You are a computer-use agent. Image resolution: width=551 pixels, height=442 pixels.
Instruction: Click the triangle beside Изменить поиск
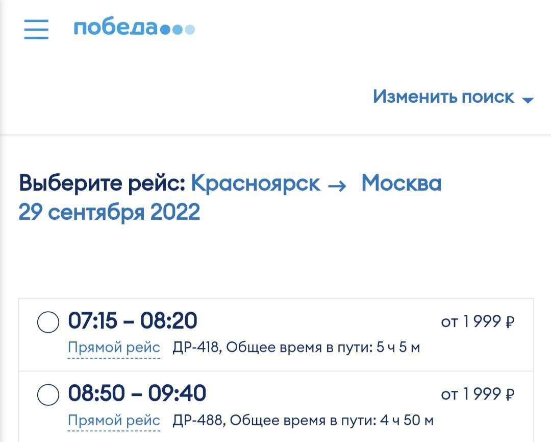528,100
